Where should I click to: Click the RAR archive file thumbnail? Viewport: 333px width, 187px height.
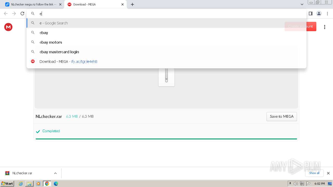tap(166, 77)
